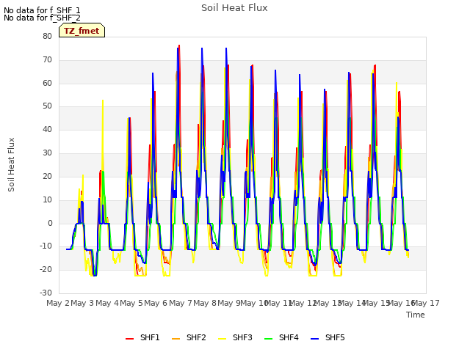Click the Soil Heat Flux chart title
The image size is (470, 352).
[234, 8]
